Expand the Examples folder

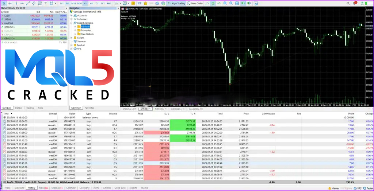[75, 30]
